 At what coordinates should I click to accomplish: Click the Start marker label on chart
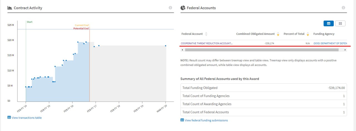[x=29, y=22]
